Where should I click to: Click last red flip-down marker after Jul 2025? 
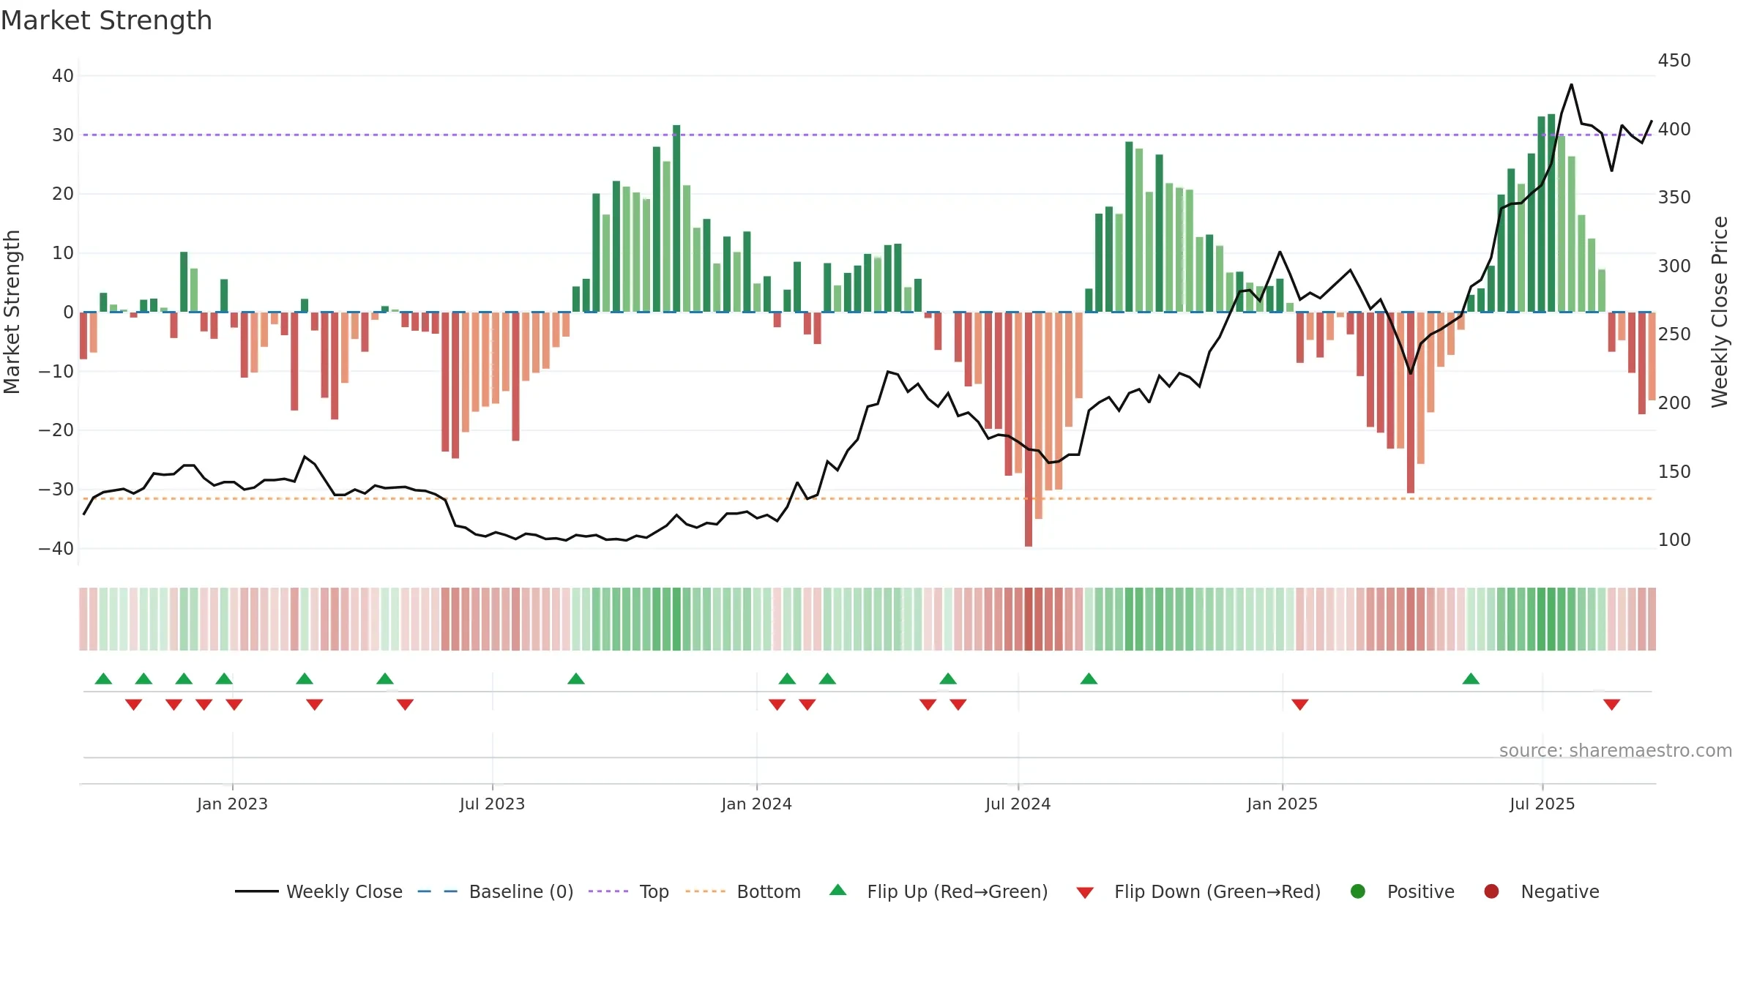click(x=1611, y=705)
